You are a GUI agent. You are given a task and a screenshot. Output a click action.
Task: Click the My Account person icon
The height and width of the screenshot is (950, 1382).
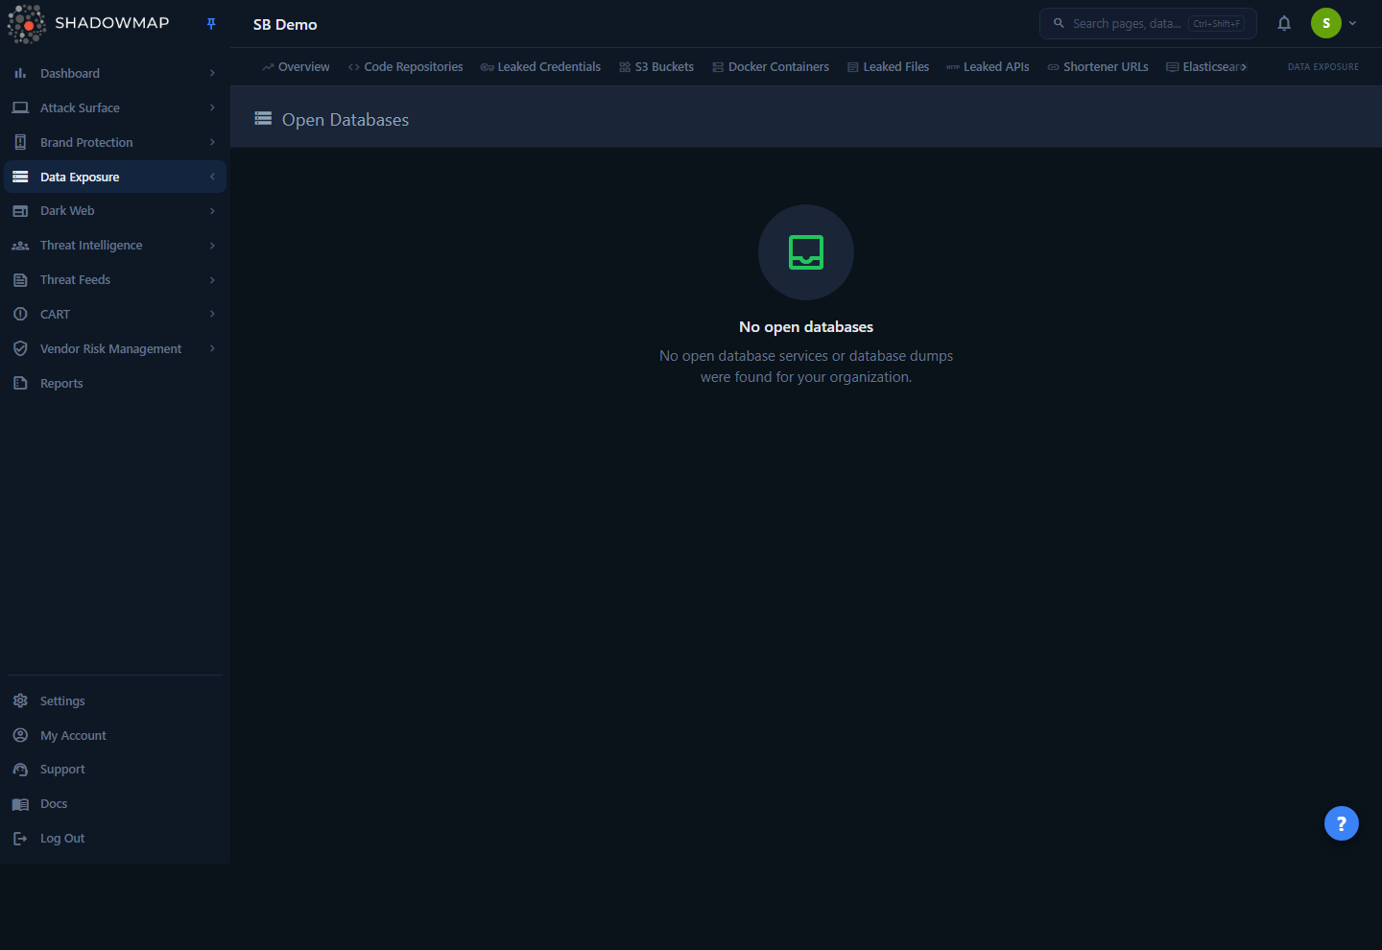[20, 735]
